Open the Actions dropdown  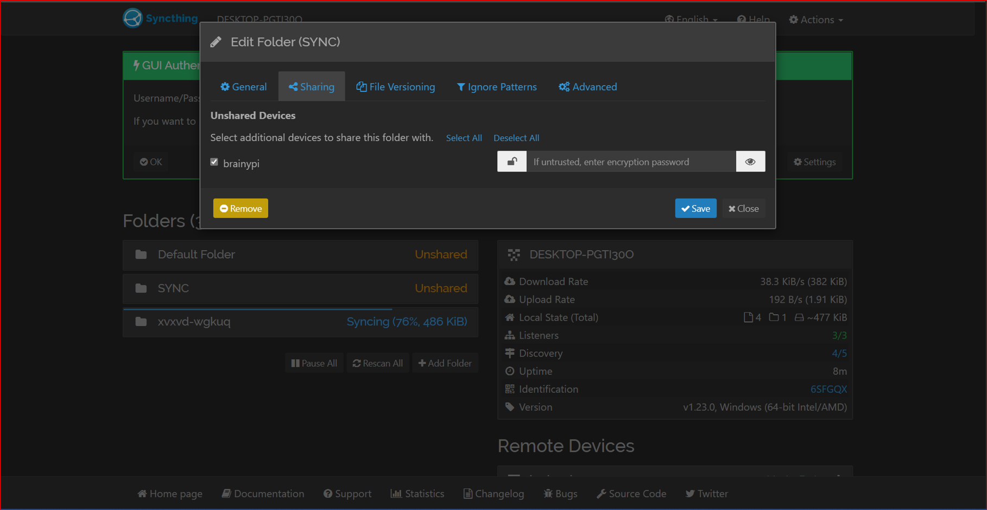tap(815, 20)
